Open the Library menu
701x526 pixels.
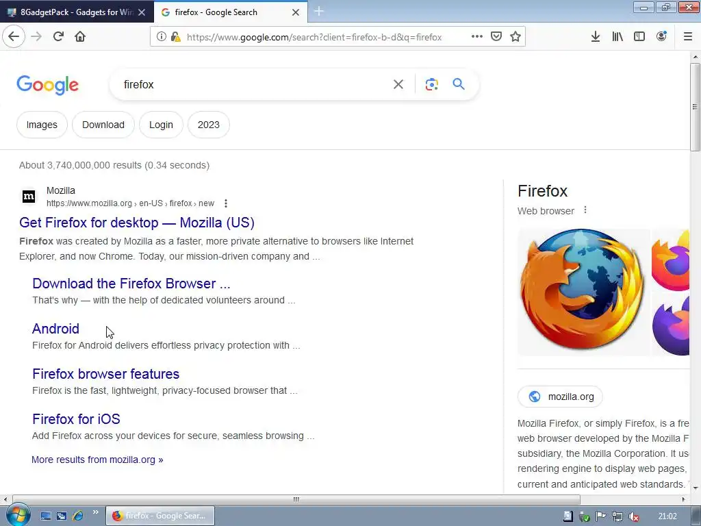617,37
